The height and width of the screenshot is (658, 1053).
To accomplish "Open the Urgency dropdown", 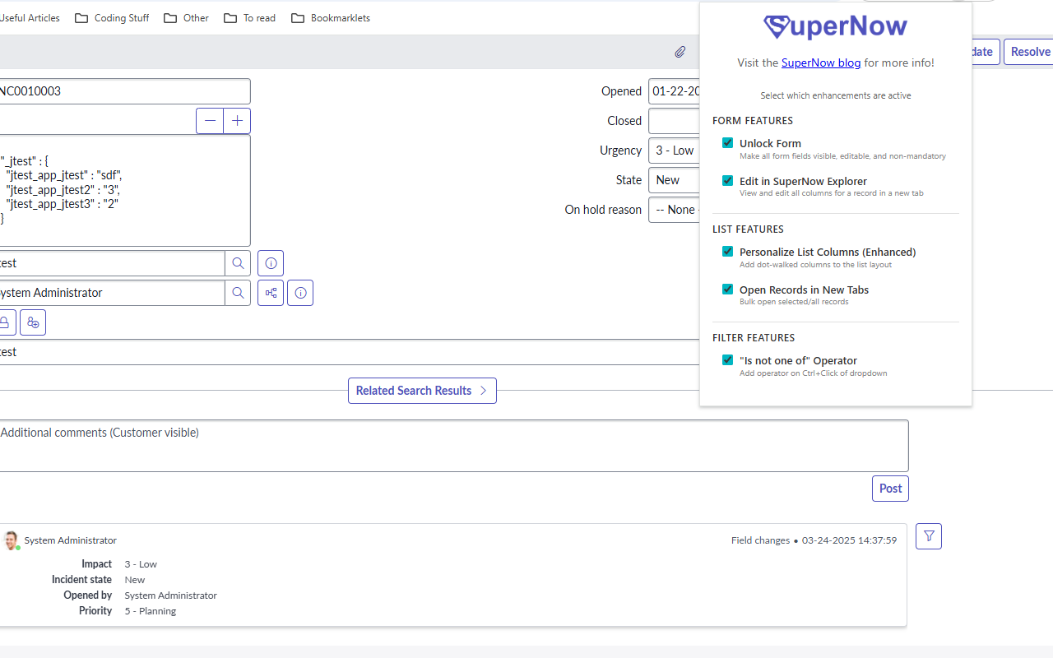I will click(x=674, y=151).
